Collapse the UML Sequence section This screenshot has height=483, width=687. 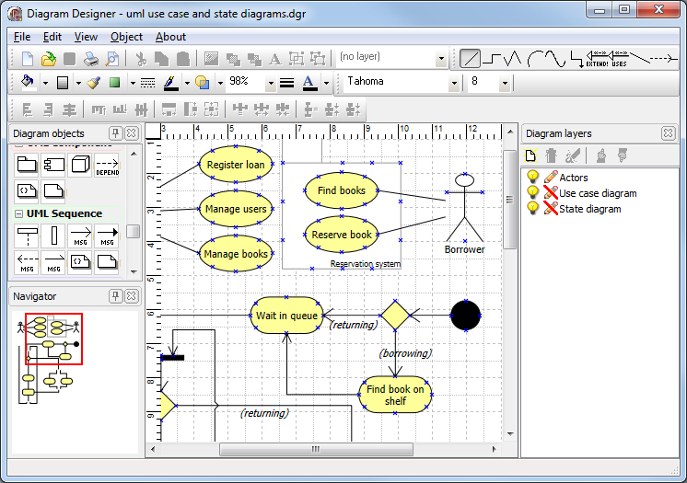coord(18,213)
